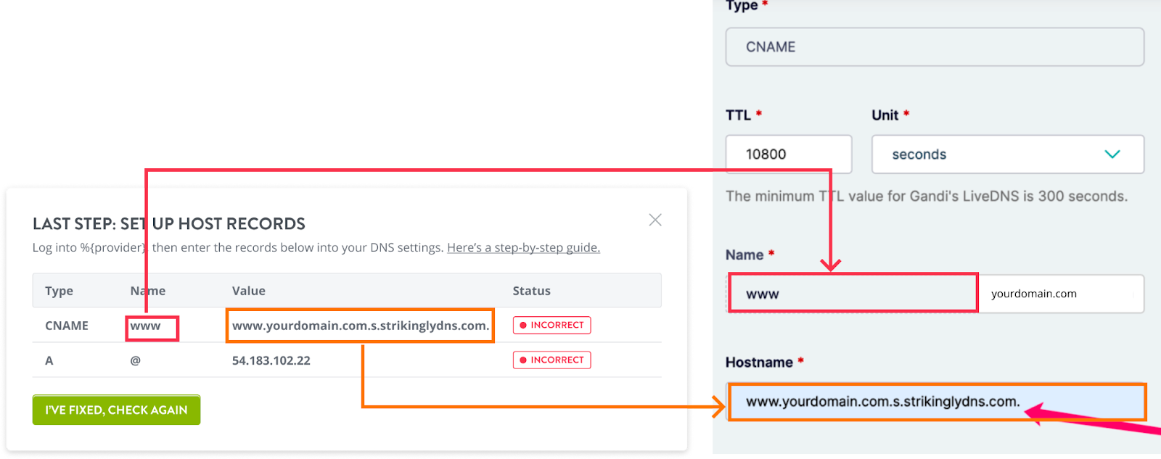Select the CNAME value www.yourdomain.com.s.strikinglydns.com.
1161x459 pixels.
pos(360,326)
